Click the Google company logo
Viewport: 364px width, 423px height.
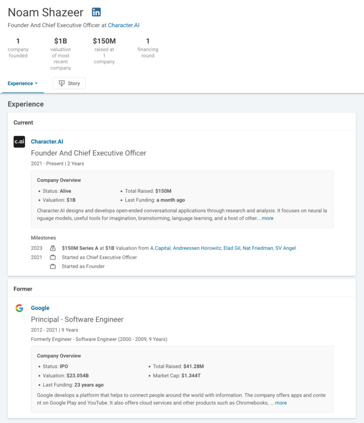[x=19, y=307]
